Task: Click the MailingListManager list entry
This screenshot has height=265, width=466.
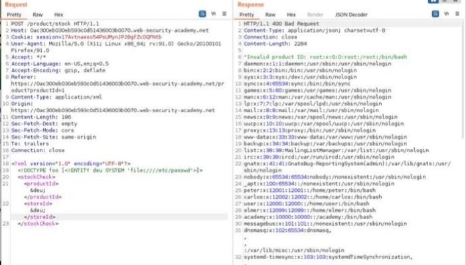Action: tap(336, 151)
